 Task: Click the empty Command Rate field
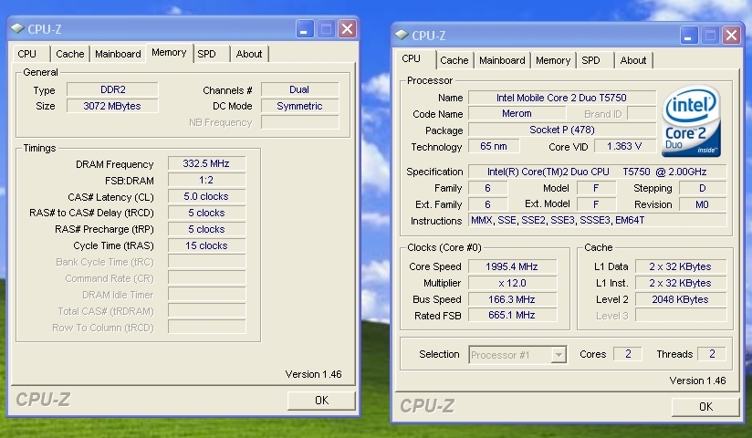coord(206,278)
